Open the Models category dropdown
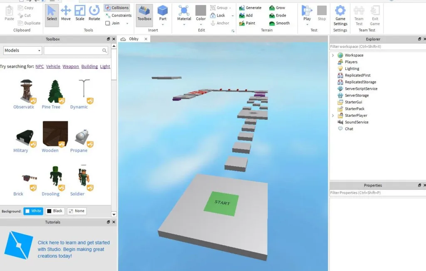Image resolution: width=426 pixels, height=271 pixels. [x=22, y=50]
